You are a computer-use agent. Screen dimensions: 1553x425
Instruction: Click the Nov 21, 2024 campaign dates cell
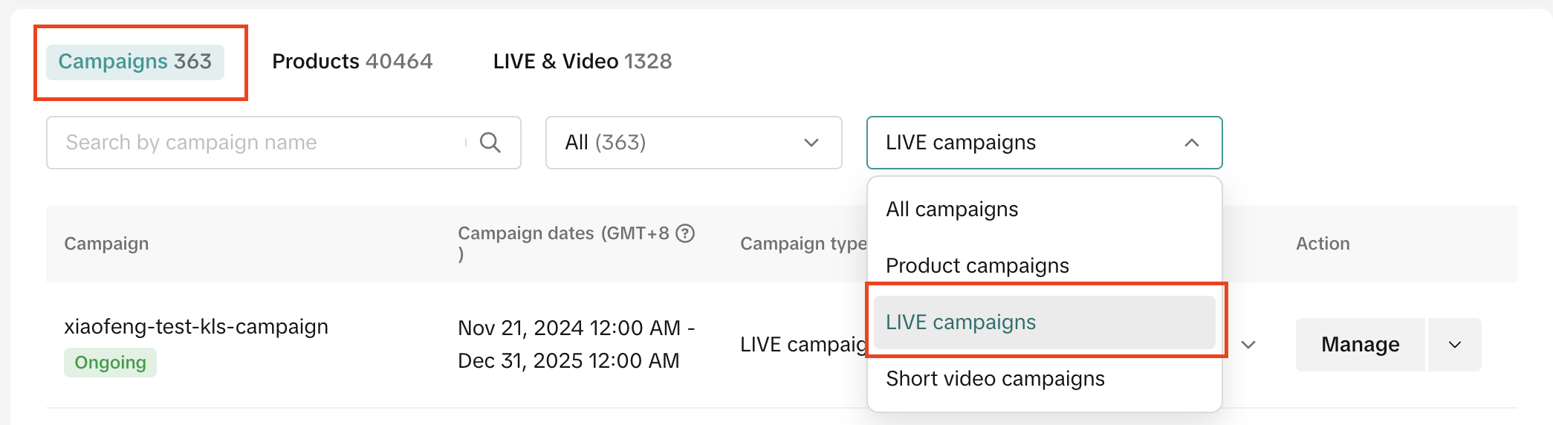pos(576,344)
